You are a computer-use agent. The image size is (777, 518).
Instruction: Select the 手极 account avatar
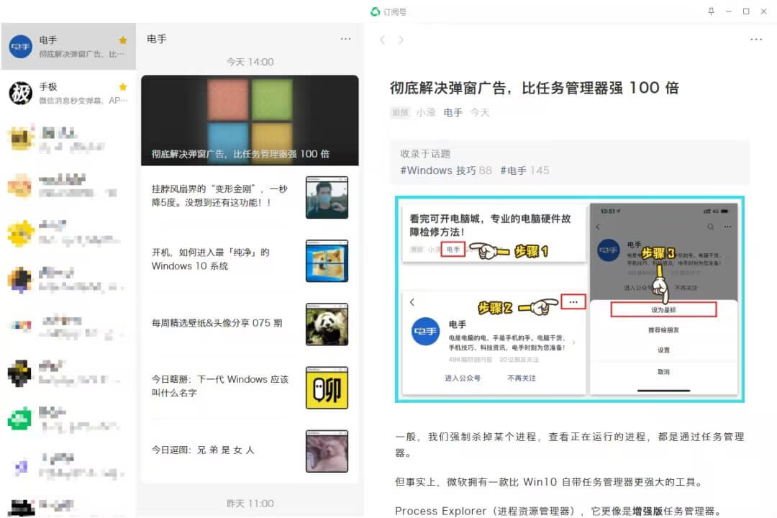(x=21, y=92)
